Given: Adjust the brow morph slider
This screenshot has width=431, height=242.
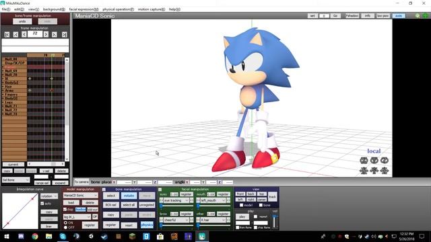Looking at the screenshot, I should (x=176, y=225).
